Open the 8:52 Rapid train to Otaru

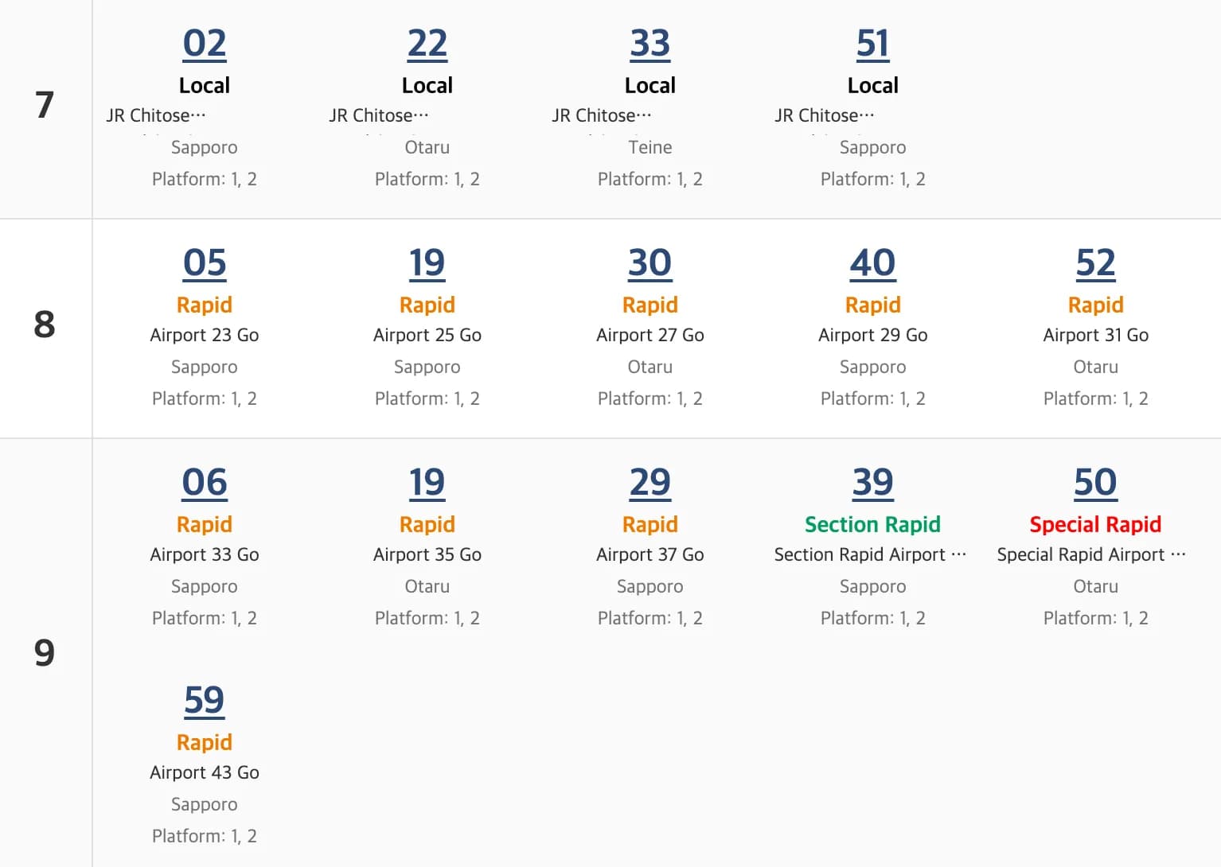coord(1096,263)
